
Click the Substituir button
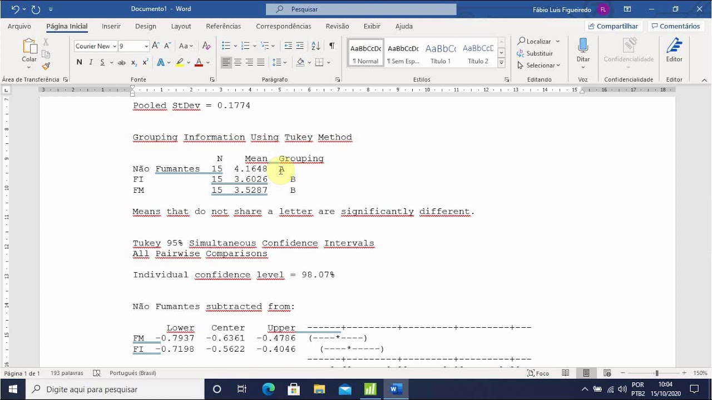coord(535,53)
